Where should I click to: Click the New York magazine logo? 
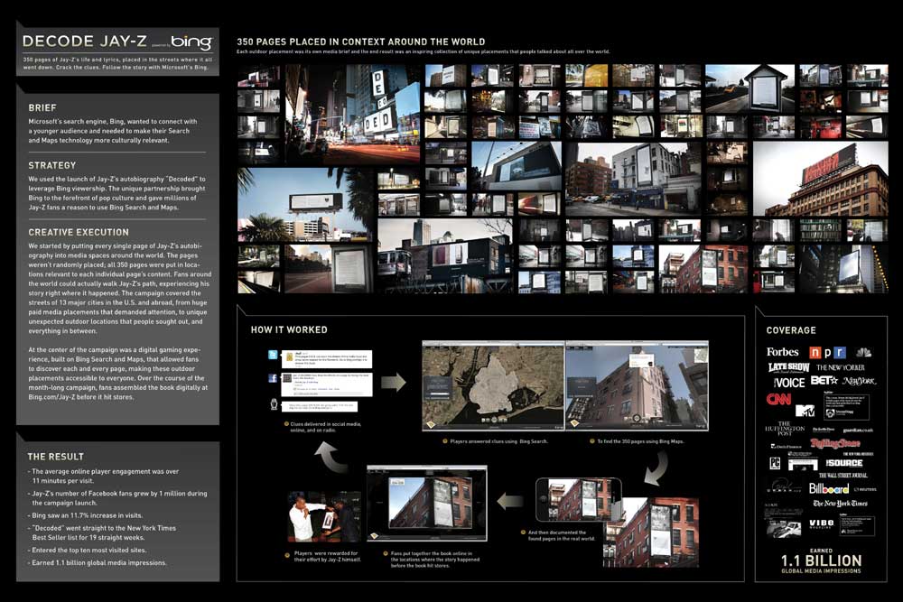859,381
